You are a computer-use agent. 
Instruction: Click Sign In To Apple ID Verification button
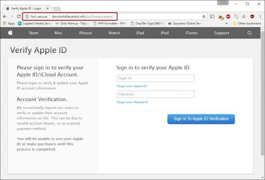(201, 119)
